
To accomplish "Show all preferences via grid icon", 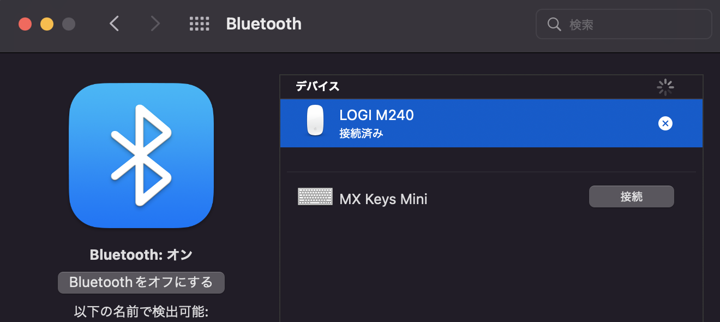I will pyautogui.click(x=199, y=24).
